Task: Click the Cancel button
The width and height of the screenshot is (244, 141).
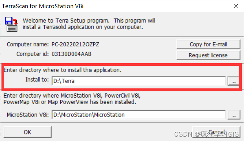Action: (x=217, y=132)
